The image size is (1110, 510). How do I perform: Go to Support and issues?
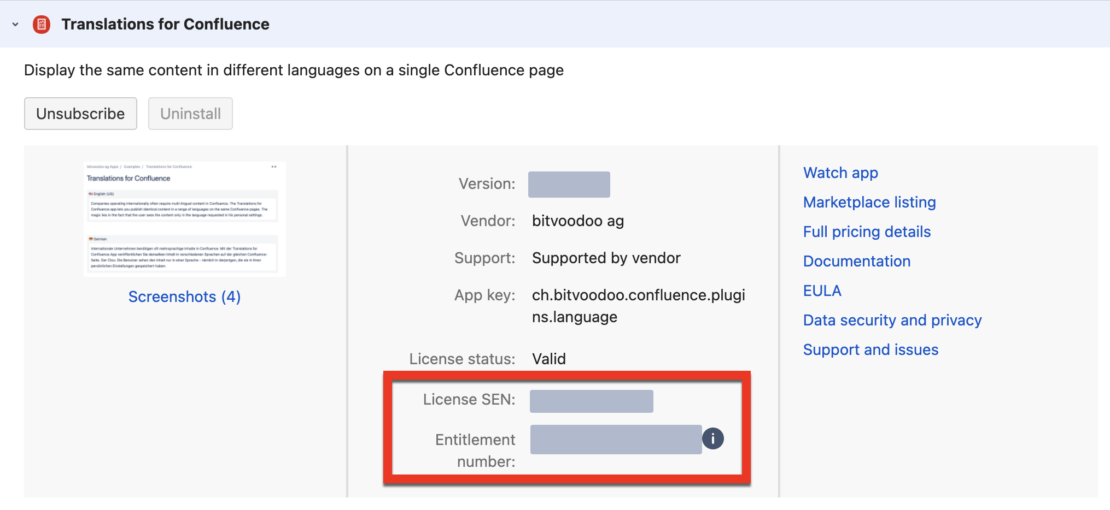pos(871,349)
